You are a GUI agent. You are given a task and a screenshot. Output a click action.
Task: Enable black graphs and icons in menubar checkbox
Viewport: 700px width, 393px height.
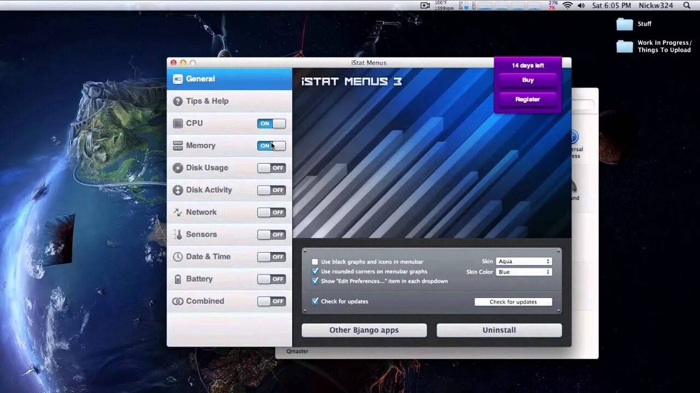tap(315, 262)
